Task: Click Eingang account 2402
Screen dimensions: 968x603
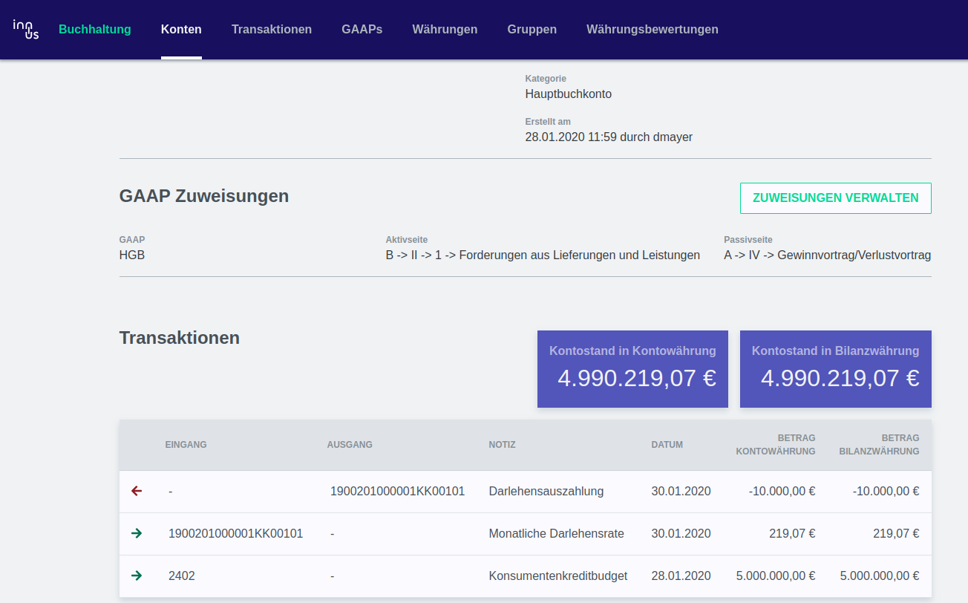Action: pos(182,576)
